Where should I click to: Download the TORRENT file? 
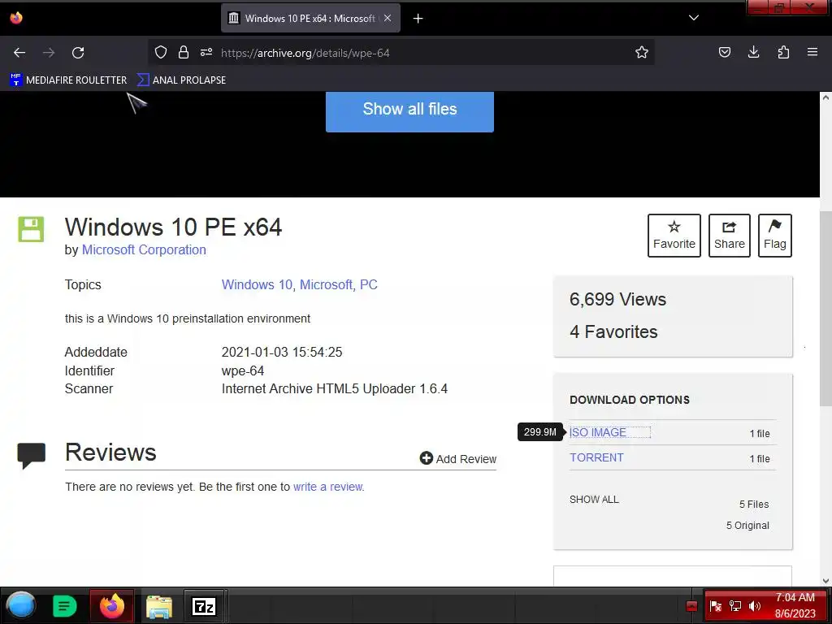pos(596,457)
